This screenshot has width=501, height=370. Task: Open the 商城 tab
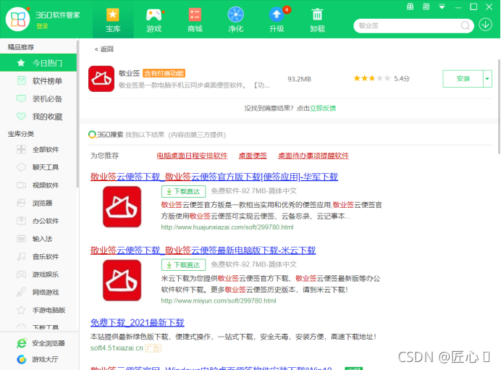click(195, 20)
